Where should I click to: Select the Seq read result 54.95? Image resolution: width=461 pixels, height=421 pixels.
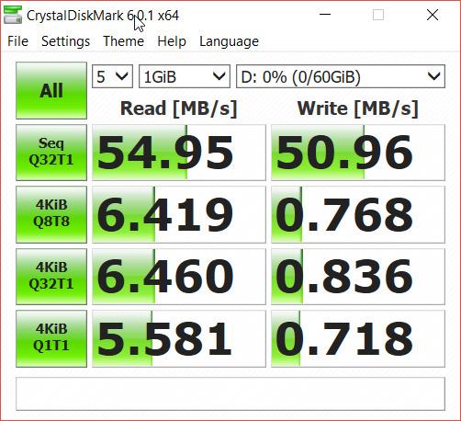pos(179,153)
